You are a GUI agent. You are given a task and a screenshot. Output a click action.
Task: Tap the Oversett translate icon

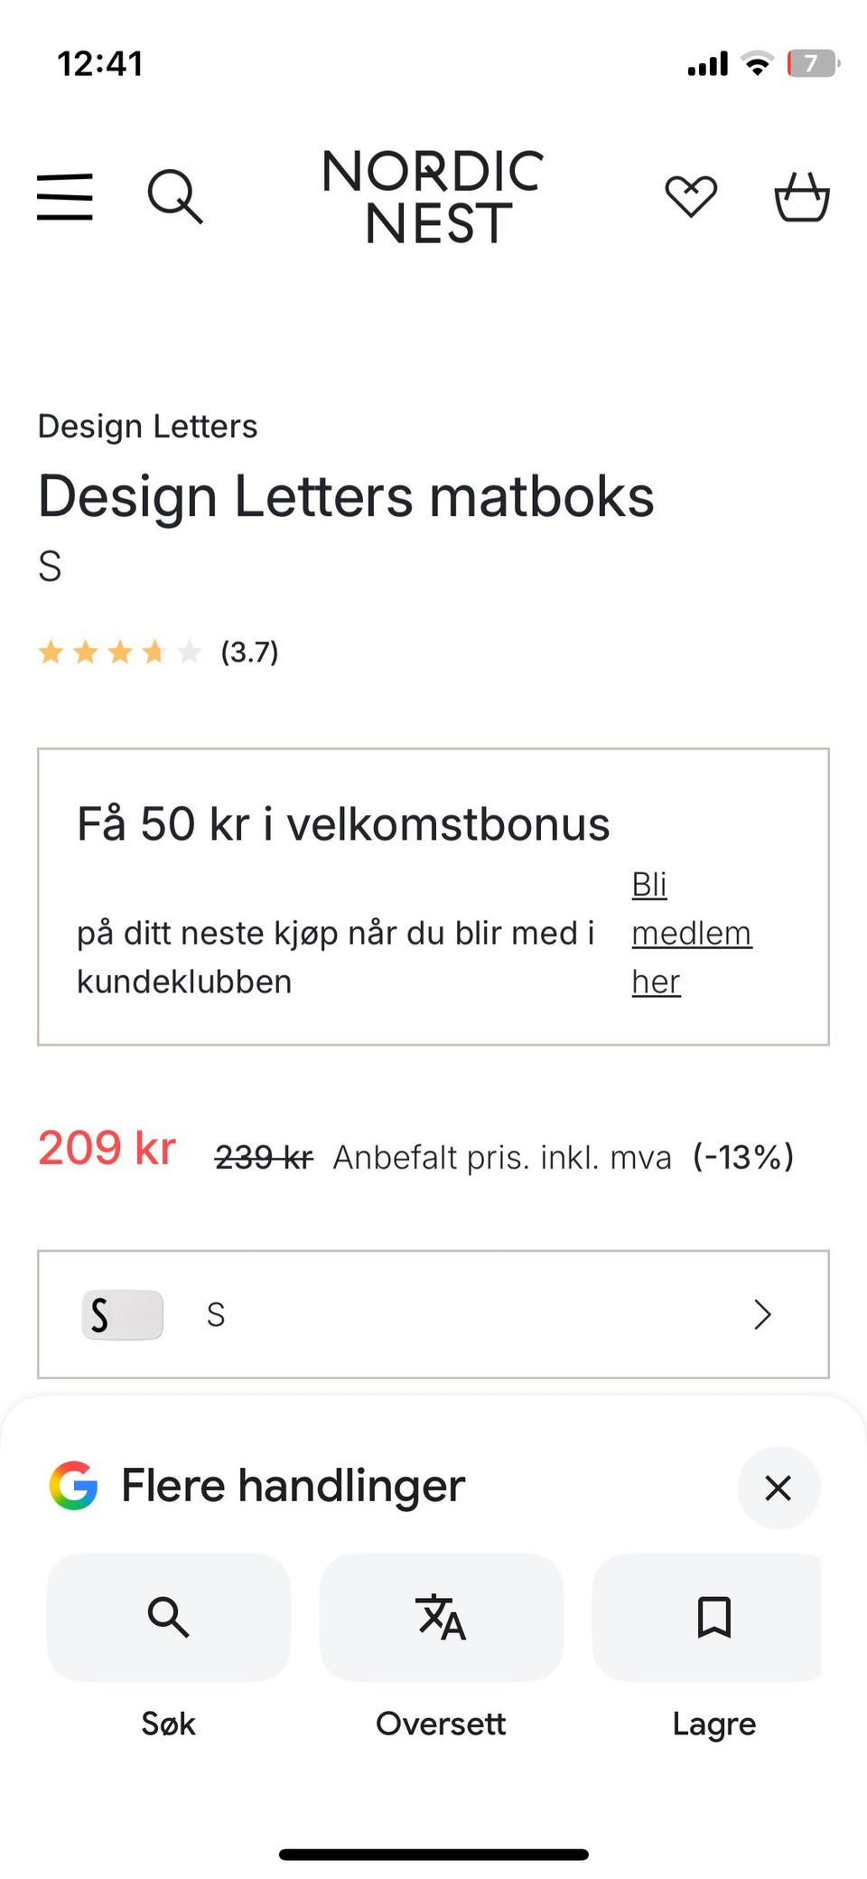(441, 1617)
